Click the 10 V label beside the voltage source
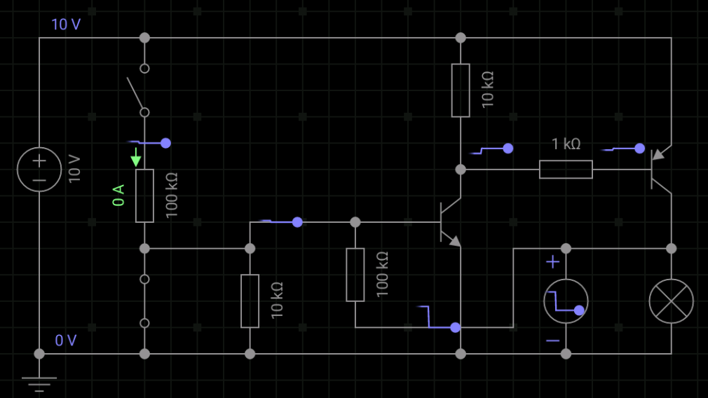Image resolution: width=708 pixels, height=398 pixels. point(74,169)
